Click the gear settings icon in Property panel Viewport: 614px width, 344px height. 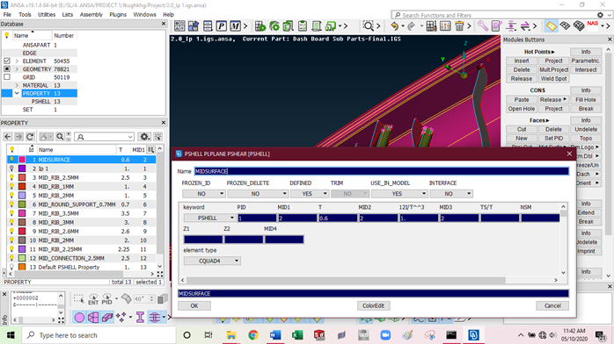click(144, 137)
